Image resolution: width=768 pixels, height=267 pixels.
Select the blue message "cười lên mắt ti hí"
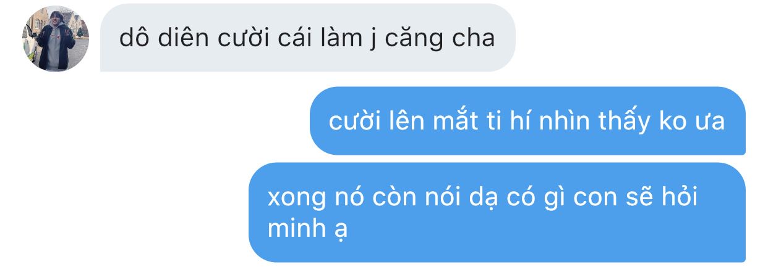tap(527, 121)
